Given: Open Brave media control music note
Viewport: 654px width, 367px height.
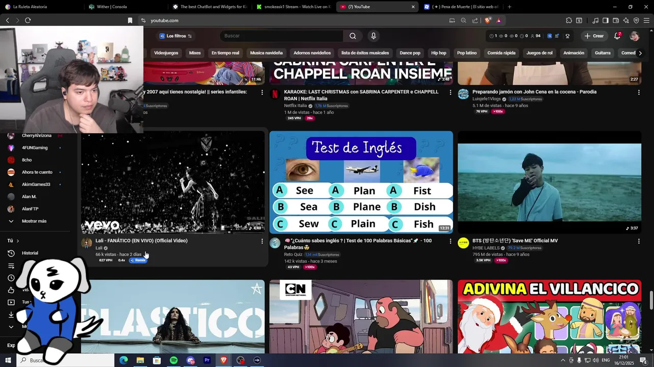Looking at the screenshot, I should coord(596,20).
